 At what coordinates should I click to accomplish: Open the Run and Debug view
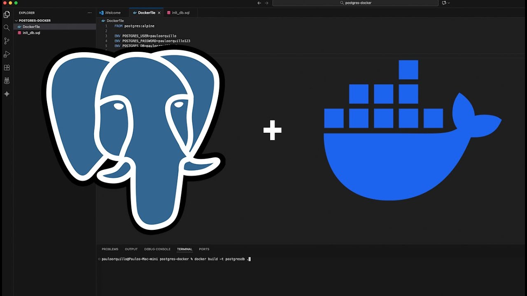click(7, 54)
